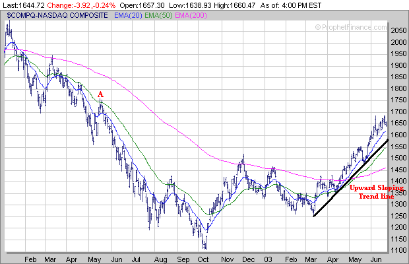Viewport: 409px width, 264px height.
Task: Click the Jun month label at right end
Action: tap(376, 259)
